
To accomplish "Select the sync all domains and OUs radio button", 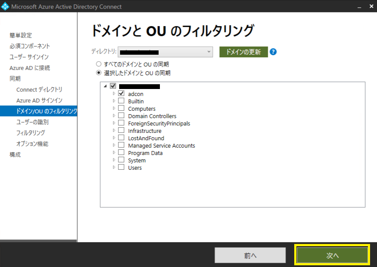I will coord(98,64).
